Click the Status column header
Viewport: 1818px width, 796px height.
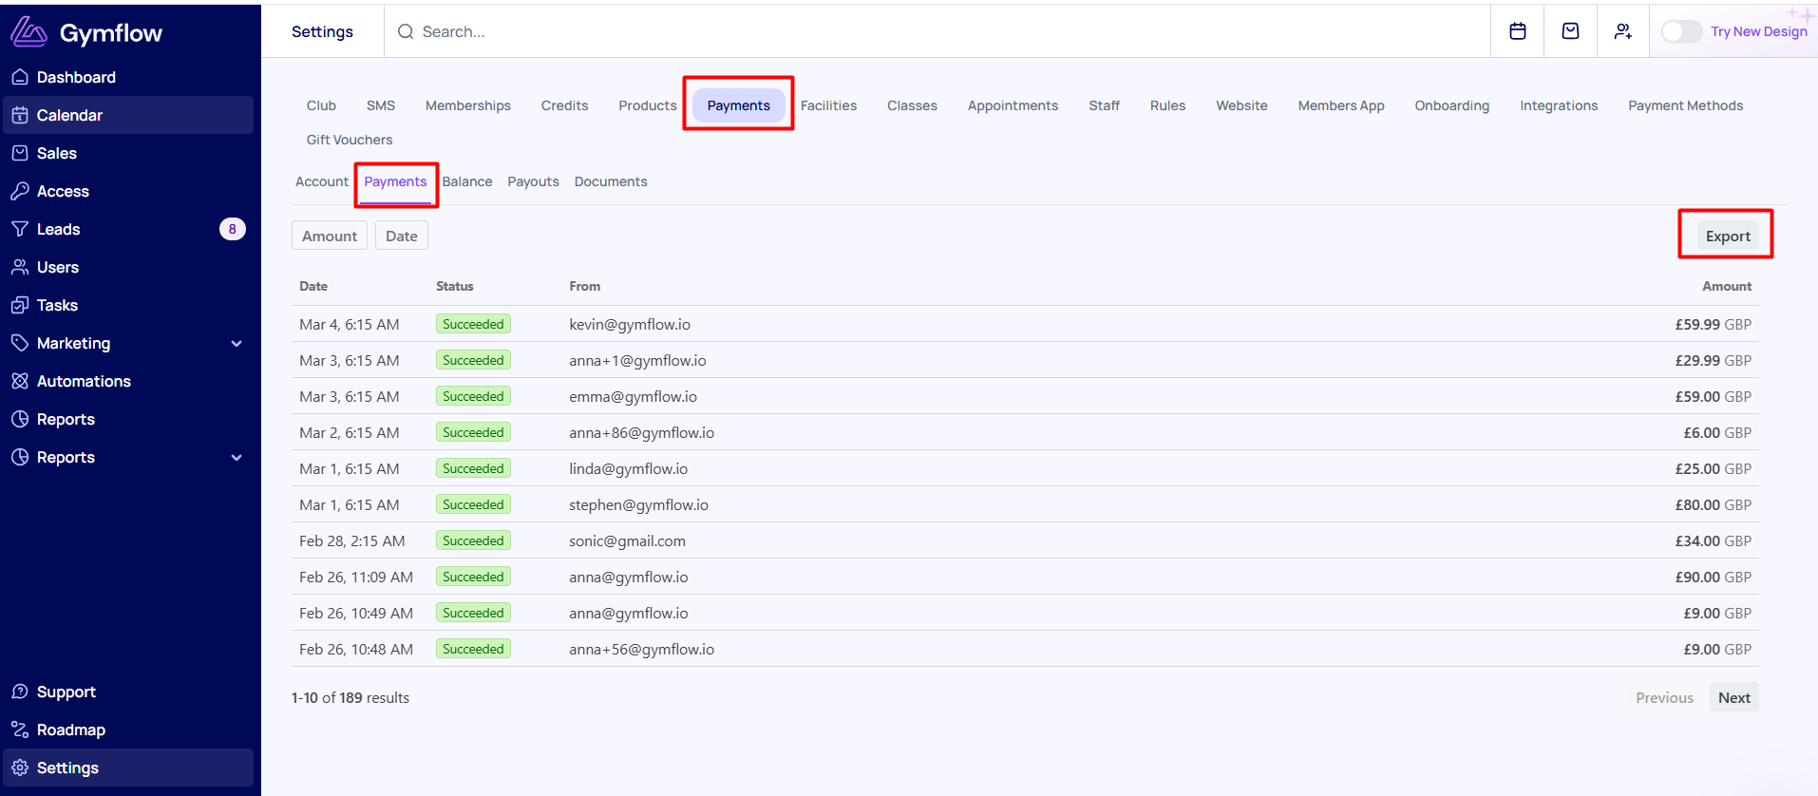point(454,286)
